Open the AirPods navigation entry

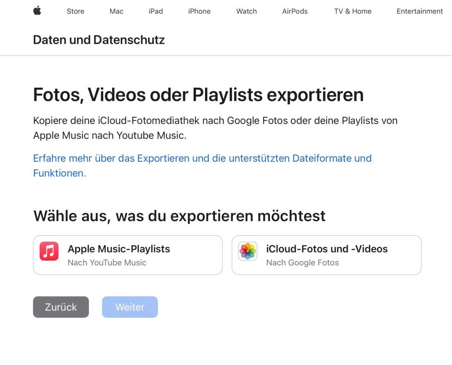tap(295, 11)
